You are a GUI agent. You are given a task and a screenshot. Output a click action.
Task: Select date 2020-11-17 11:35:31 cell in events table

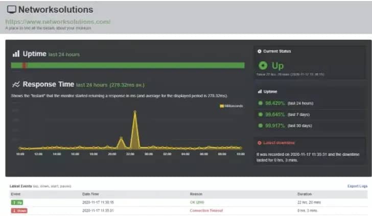98,210
